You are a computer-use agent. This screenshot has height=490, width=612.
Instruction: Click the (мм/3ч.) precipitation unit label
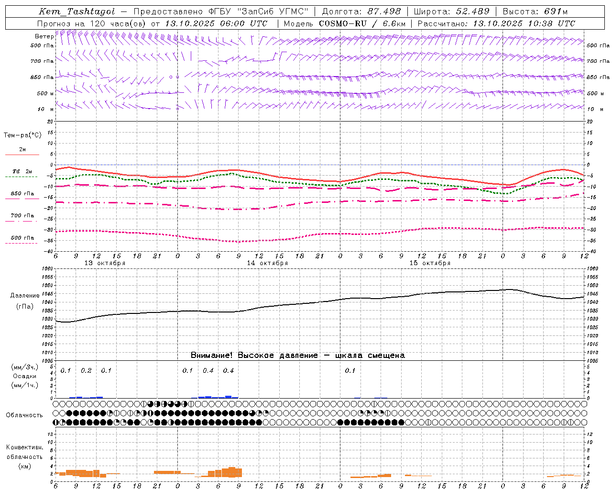25,367
